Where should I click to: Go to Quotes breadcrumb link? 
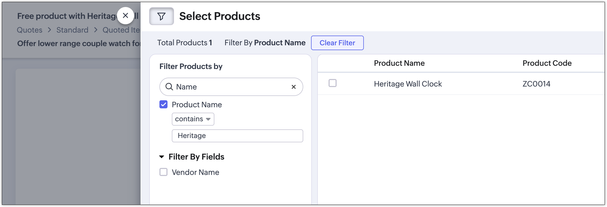pos(30,30)
